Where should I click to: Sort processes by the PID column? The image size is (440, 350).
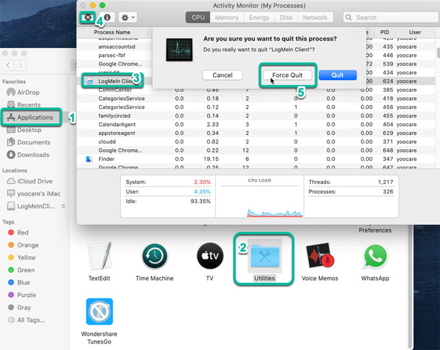pos(385,32)
